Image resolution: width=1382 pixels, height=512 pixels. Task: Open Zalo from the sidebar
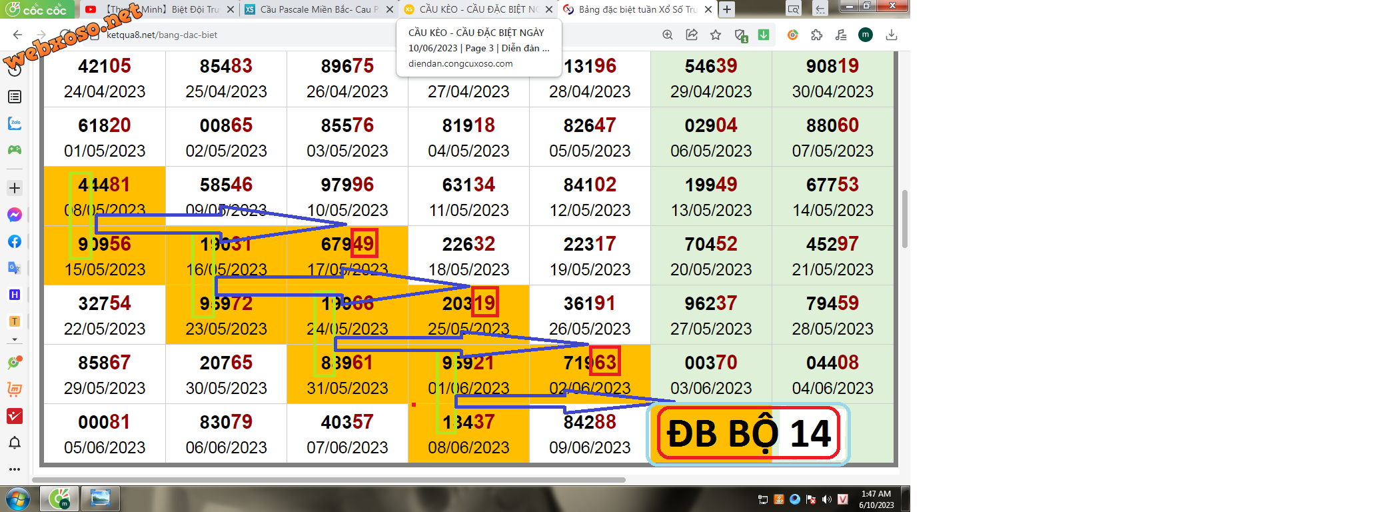click(x=15, y=123)
